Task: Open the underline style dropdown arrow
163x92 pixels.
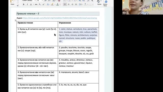Action: click(x=33, y=4)
